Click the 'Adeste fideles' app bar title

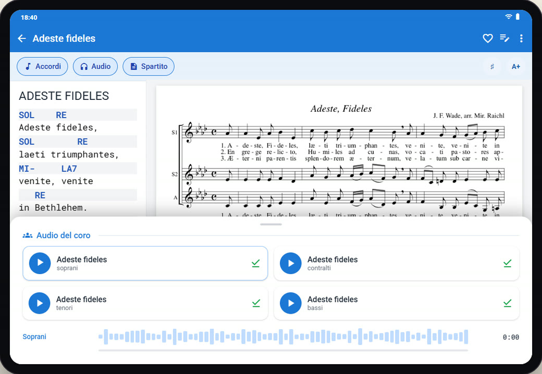click(64, 38)
